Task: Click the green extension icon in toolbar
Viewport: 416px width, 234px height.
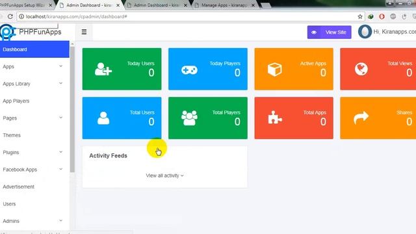Action: [x=370, y=16]
